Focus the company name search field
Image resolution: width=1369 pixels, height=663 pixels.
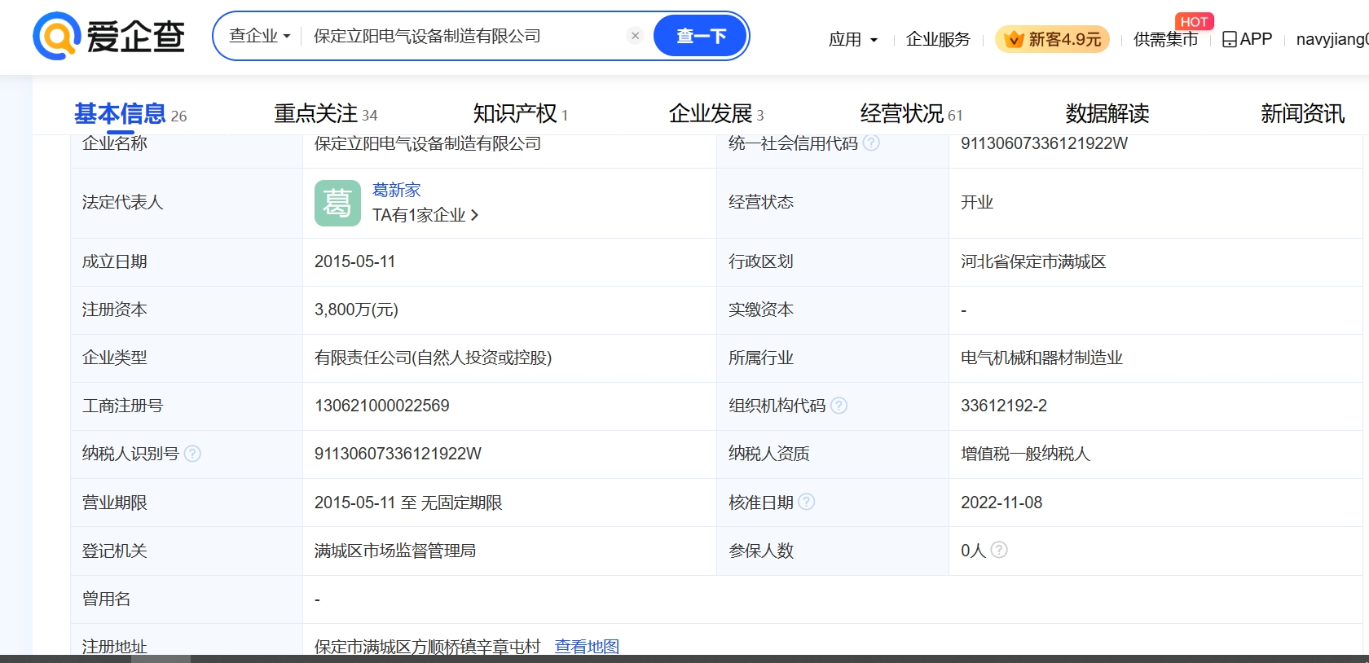tap(466, 36)
